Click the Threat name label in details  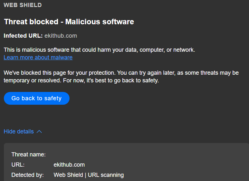(x=29, y=155)
